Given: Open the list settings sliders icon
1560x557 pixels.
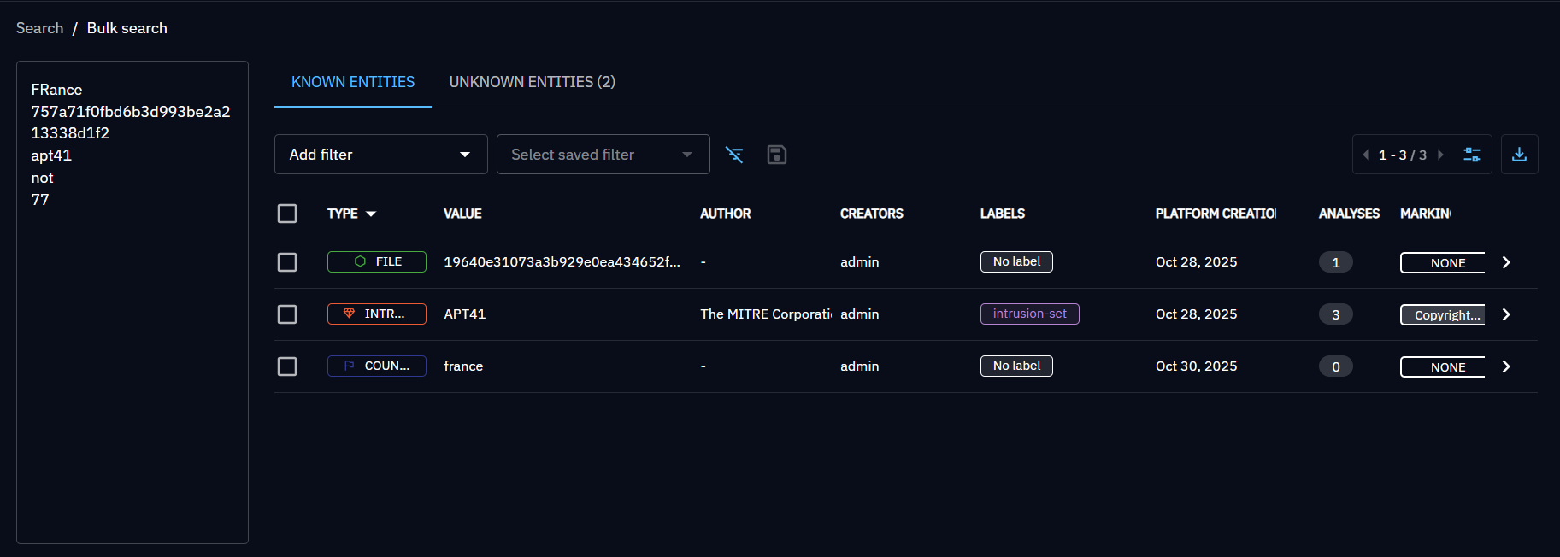Looking at the screenshot, I should click(x=1471, y=155).
